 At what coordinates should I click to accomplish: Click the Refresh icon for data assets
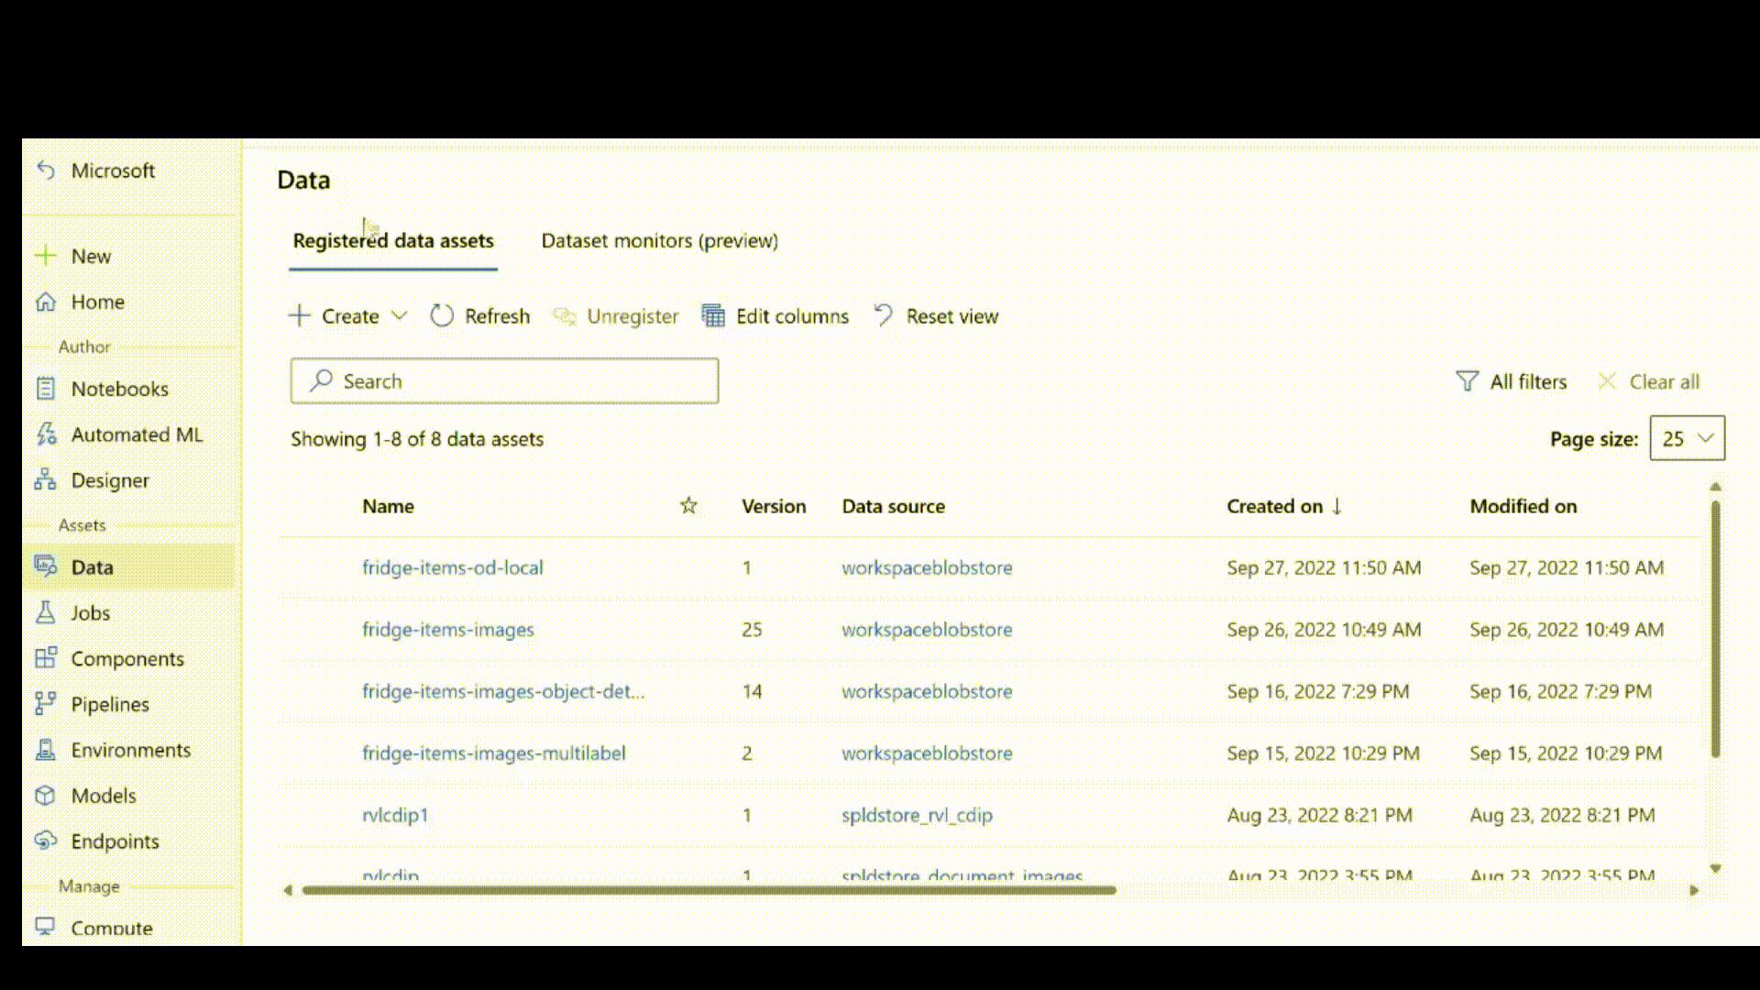[x=443, y=315]
